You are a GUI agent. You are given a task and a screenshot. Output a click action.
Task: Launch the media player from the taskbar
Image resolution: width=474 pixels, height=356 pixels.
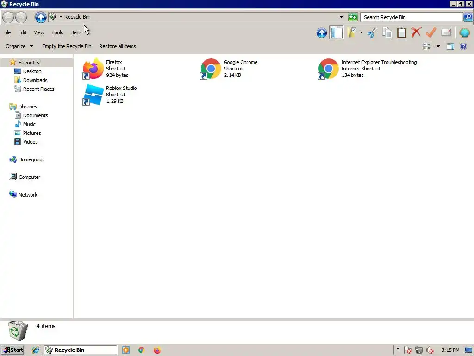point(126,350)
